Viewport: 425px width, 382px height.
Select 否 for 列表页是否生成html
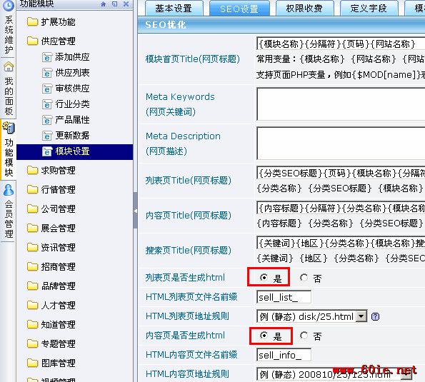(x=304, y=278)
